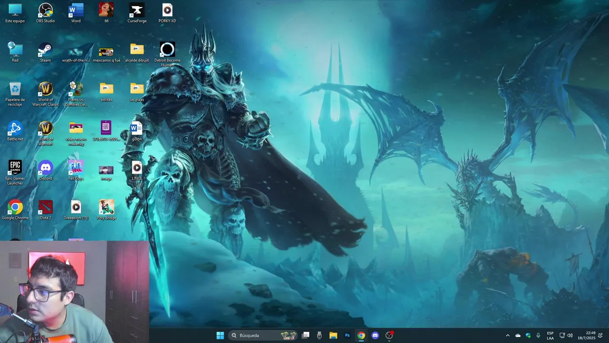Open the clock showing 22:49
The width and height of the screenshot is (609, 343).
(587, 335)
